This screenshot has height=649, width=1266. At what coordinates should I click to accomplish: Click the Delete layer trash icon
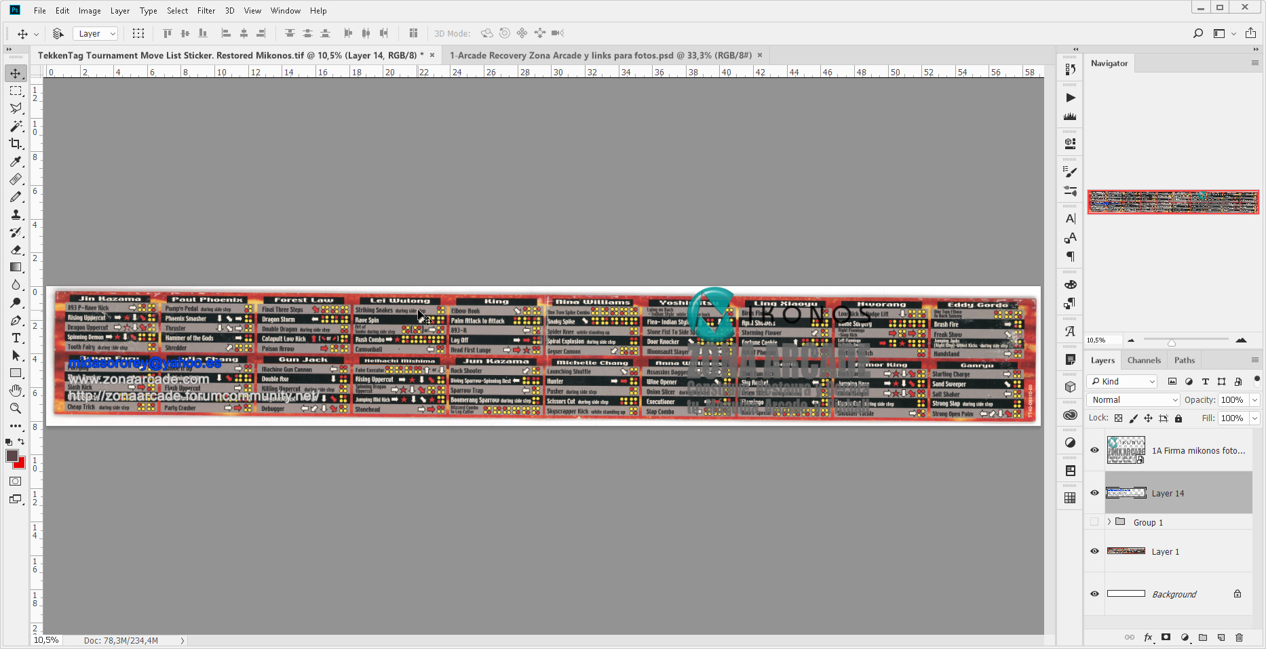(x=1239, y=637)
